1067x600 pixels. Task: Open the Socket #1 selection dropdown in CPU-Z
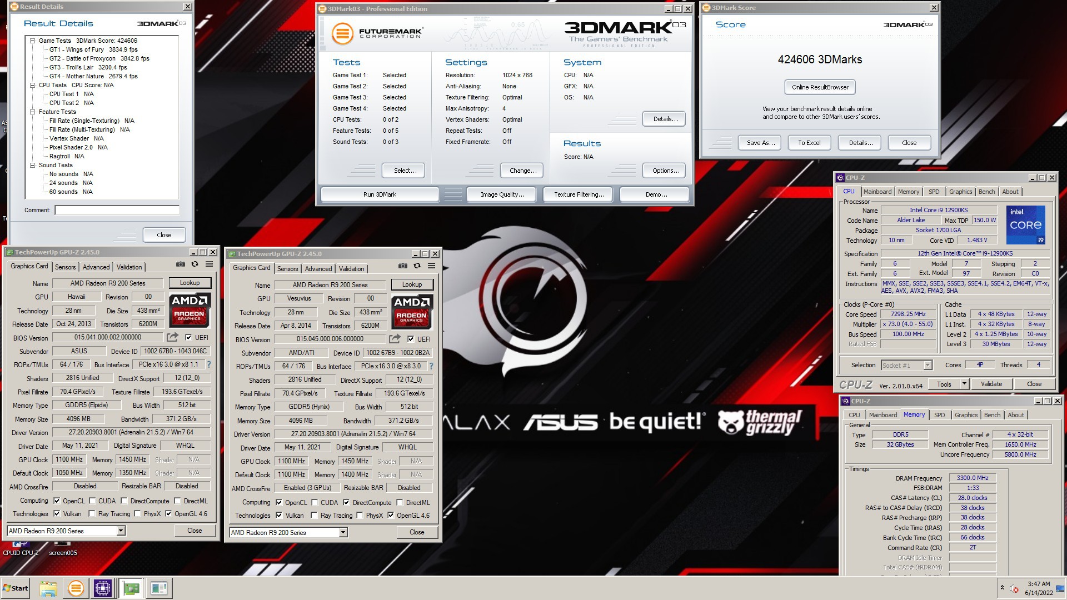click(927, 365)
